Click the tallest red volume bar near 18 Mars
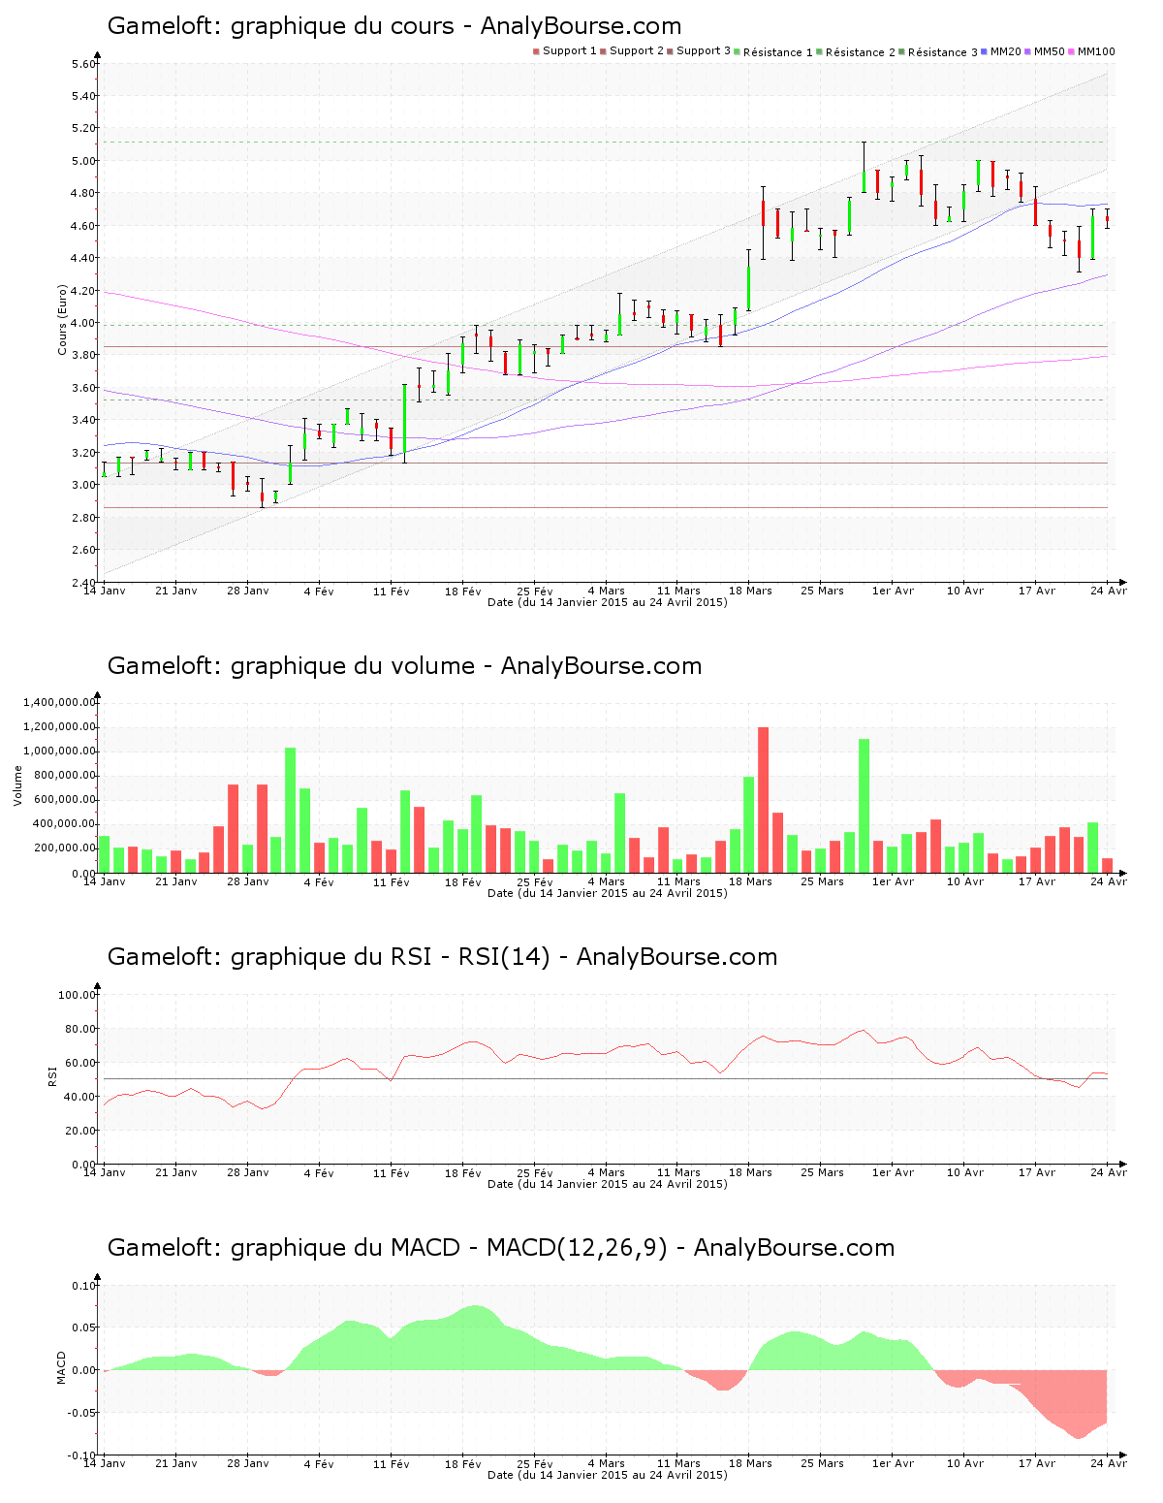This screenshot has height=1503, width=1163. 763,800
